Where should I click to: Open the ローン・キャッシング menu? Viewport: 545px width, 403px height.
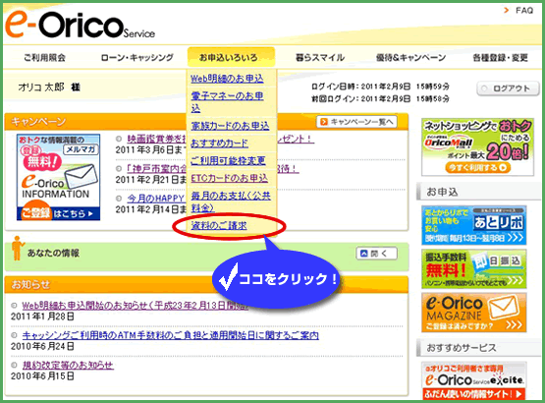[136, 57]
